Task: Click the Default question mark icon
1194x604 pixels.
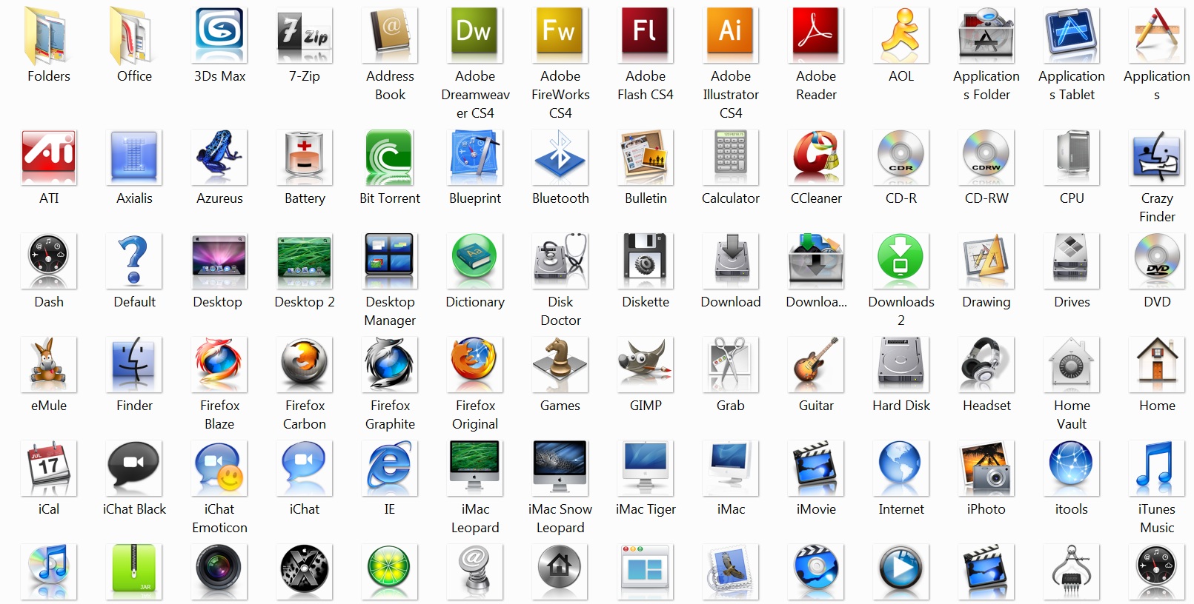Action: coord(134,261)
